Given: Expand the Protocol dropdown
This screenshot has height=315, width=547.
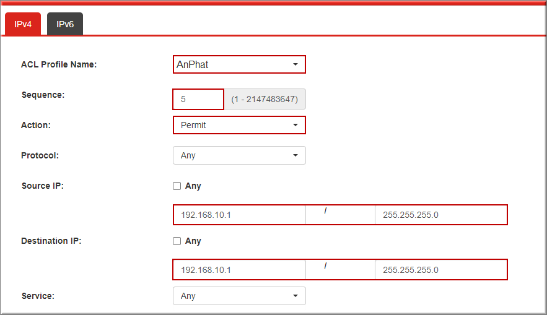Looking at the screenshot, I should click(x=239, y=155).
